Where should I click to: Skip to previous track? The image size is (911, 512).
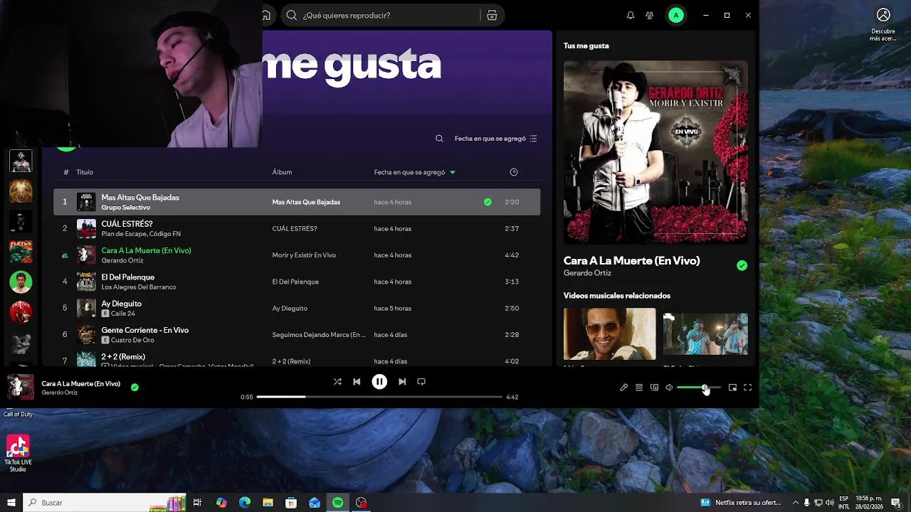[x=357, y=382]
